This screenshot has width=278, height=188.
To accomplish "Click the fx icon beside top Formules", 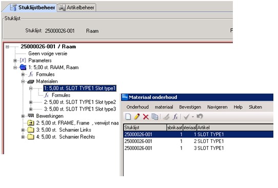I will coord(31,74).
